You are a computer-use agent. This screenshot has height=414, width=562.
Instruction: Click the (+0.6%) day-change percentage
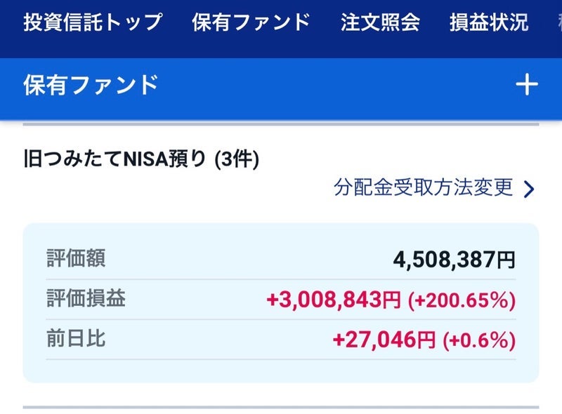tap(479, 340)
